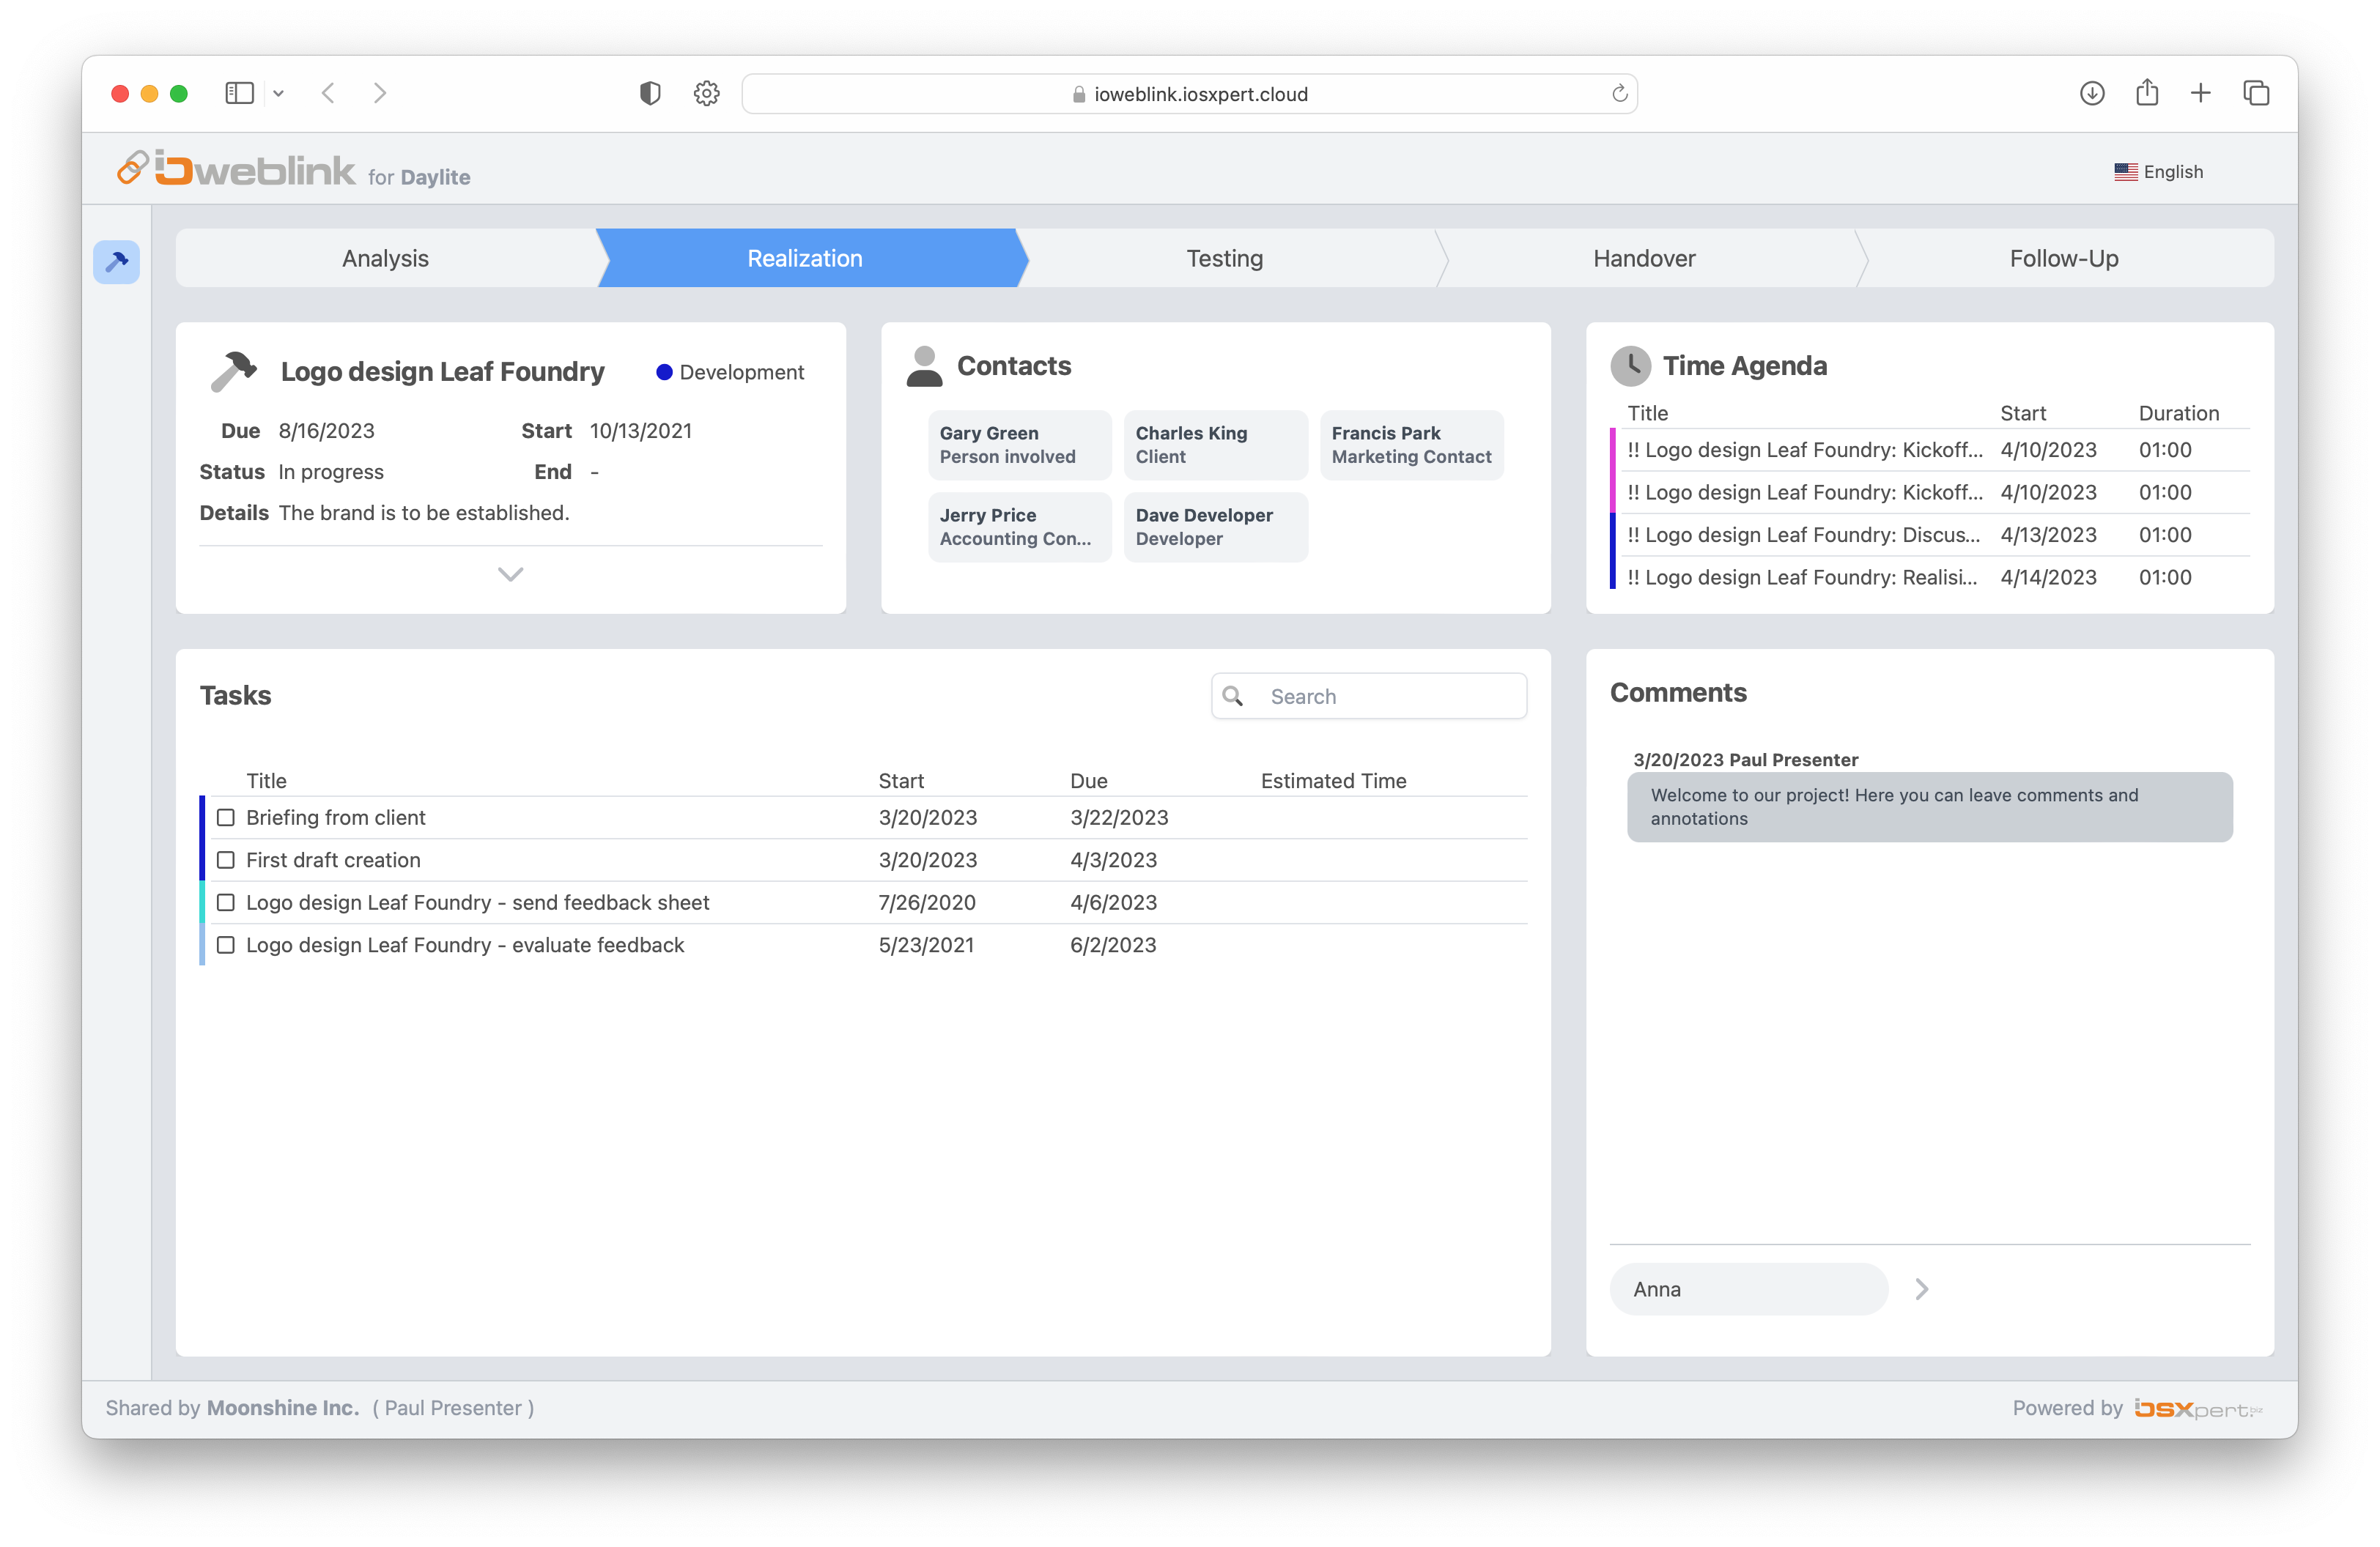2380x1547 pixels.
Task: Go to the Follow-Up stage
Action: [x=2064, y=258]
